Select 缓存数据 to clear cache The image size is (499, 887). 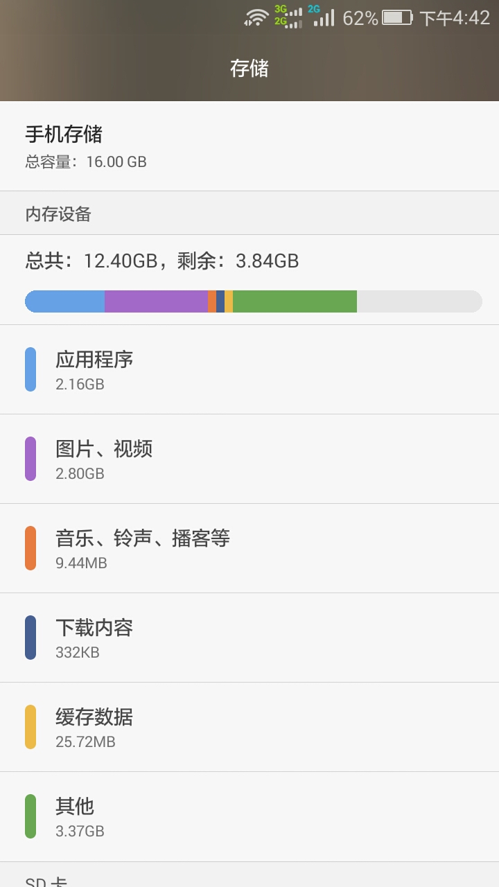[x=249, y=727]
